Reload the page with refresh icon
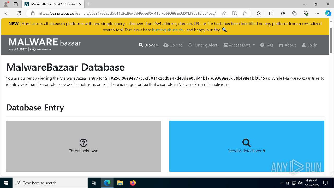 pos(19,13)
